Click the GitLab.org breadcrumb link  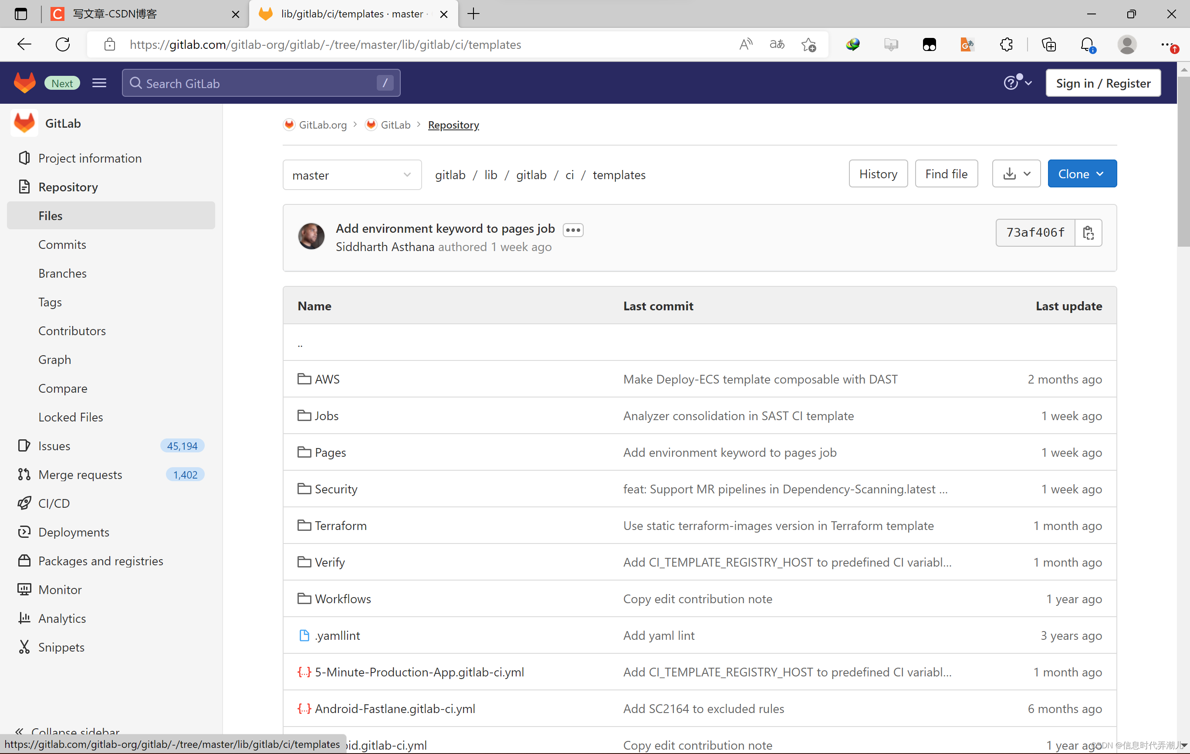tap(321, 125)
